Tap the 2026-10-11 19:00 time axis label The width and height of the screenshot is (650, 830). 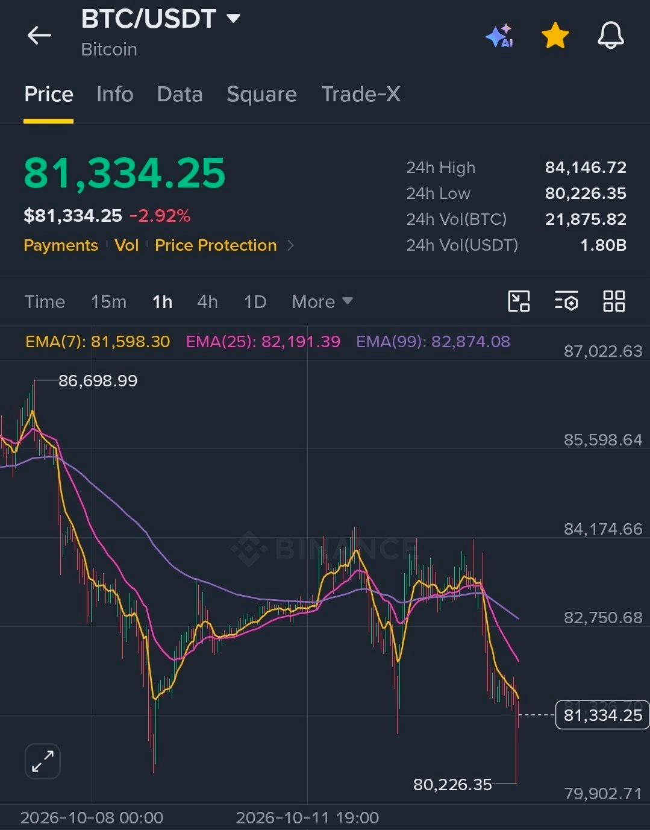pos(307,817)
